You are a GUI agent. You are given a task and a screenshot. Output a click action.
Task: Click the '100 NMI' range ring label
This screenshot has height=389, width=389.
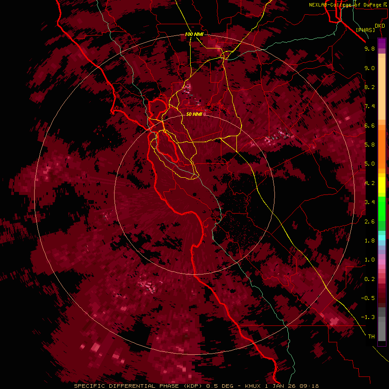pyautogui.click(x=194, y=34)
